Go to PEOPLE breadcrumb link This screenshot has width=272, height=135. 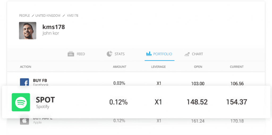[x=24, y=16]
